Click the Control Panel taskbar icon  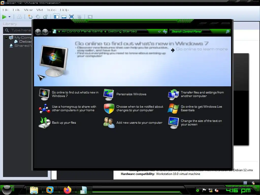(x=83, y=190)
